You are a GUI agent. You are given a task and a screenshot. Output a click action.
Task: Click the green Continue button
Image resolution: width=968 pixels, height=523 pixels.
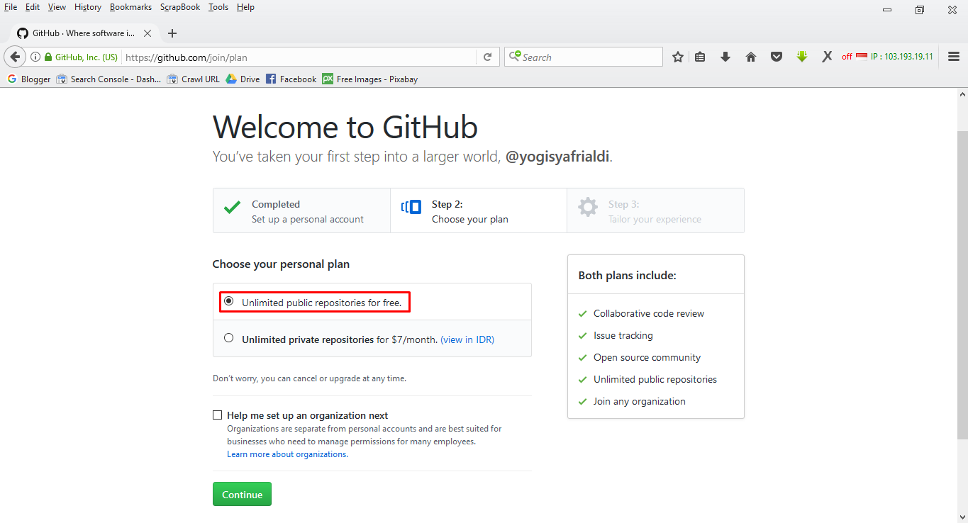tap(242, 494)
